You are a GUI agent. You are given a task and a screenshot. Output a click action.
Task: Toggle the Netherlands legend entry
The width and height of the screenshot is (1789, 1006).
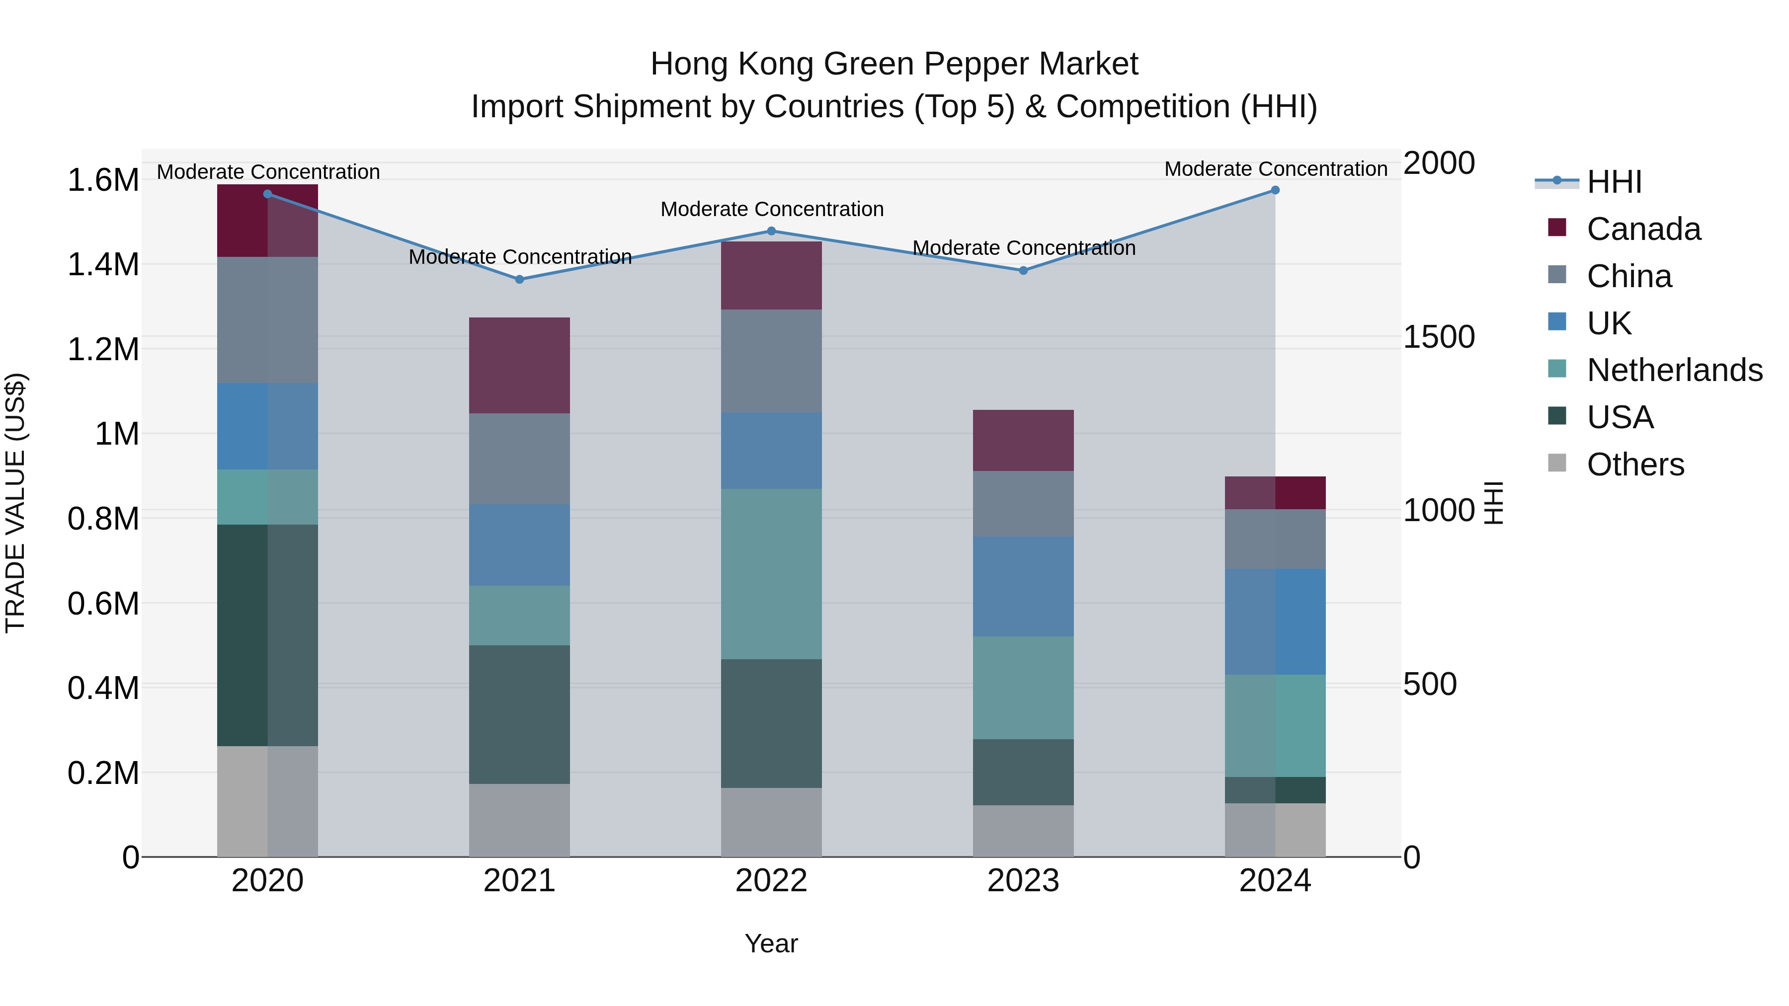(x=1655, y=370)
